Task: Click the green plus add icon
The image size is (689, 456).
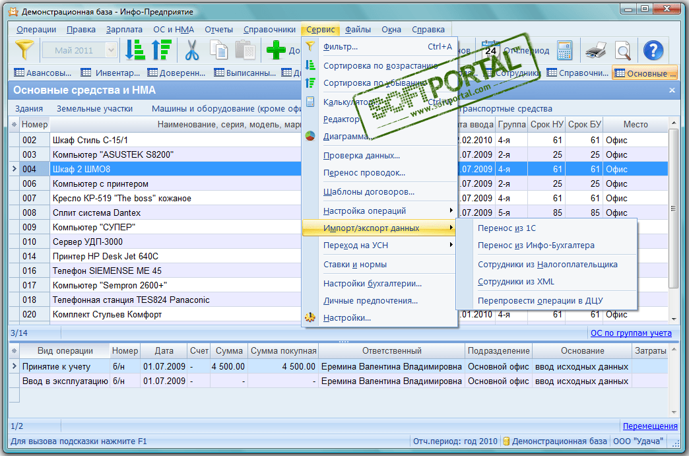Action: tap(276, 50)
